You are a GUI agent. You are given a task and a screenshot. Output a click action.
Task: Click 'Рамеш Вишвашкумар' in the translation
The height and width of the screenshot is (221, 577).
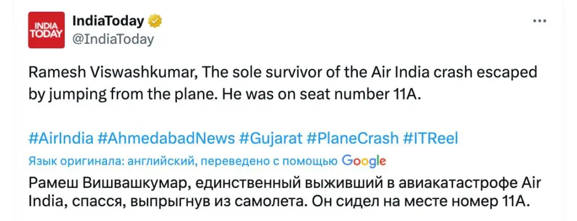coord(109,183)
